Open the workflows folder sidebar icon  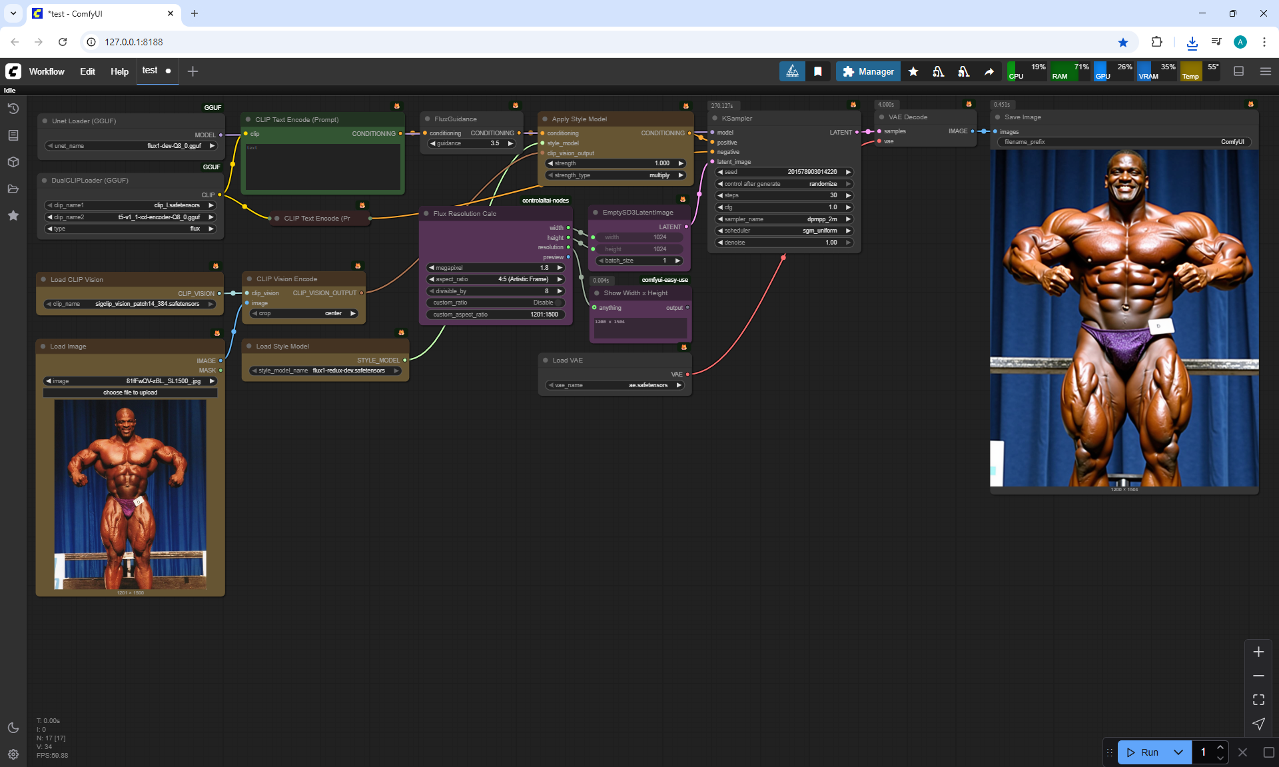click(x=13, y=189)
